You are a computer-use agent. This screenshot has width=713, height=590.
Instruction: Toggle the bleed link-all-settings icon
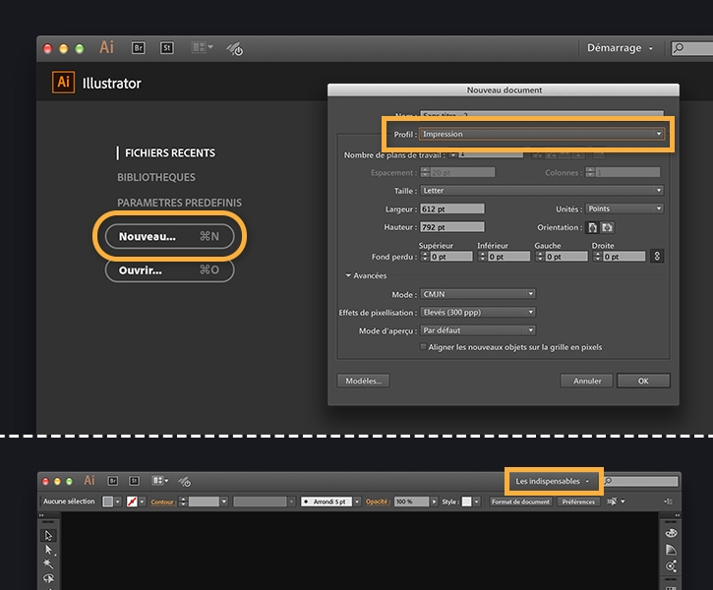(657, 257)
